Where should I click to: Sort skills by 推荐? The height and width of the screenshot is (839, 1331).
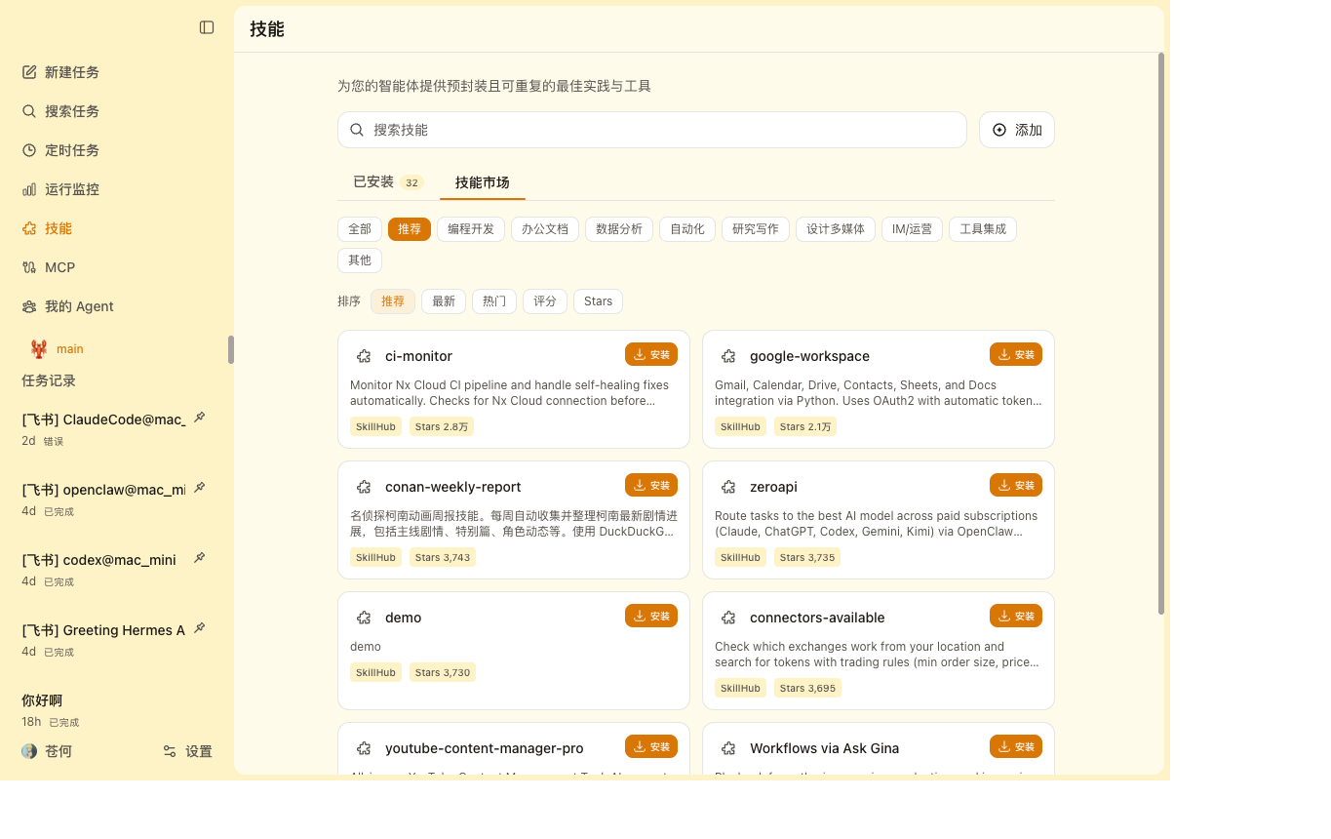[393, 301]
